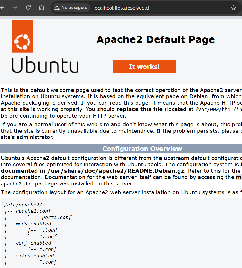242x268 pixels.
Task: Click the orange Ubuntu logo image
Action: pyautogui.click(x=22, y=36)
